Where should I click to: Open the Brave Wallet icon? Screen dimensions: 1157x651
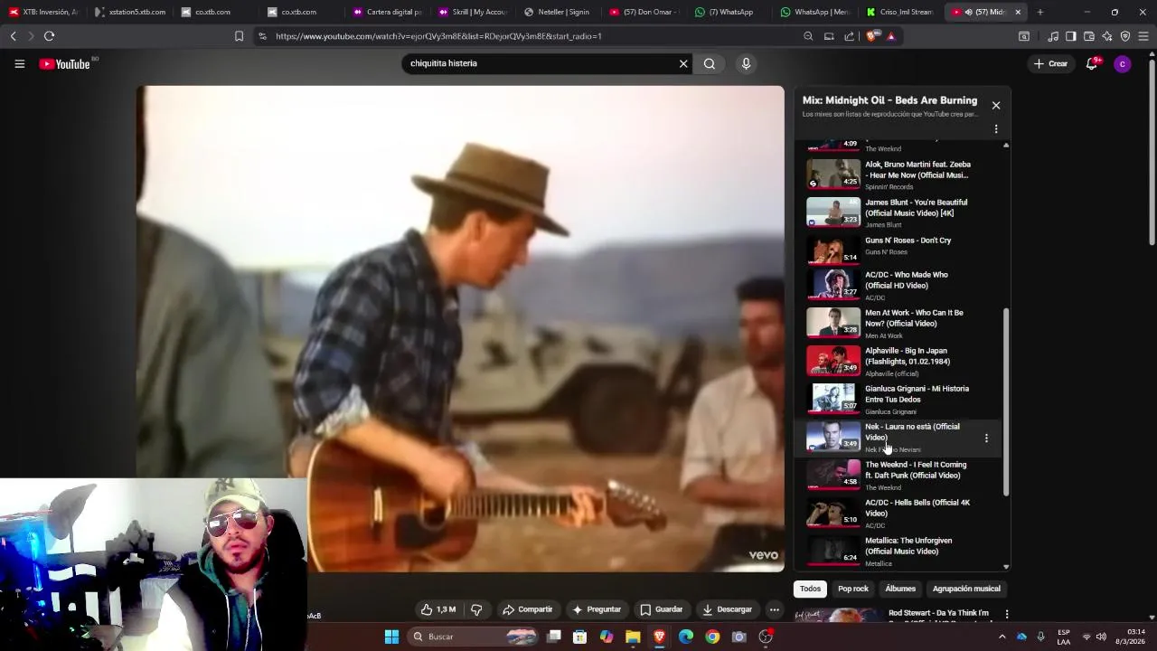[x=1089, y=36]
